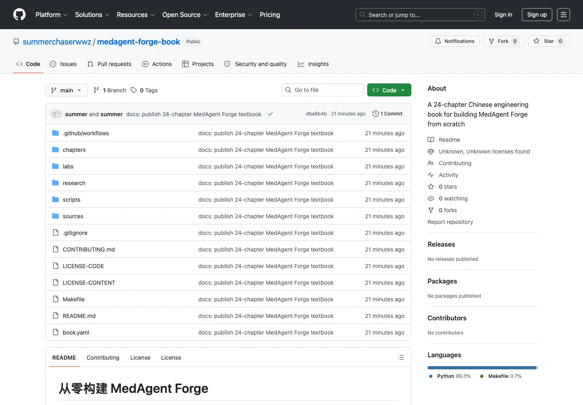Click the .github/workflows folder icon
The height and width of the screenshot is (405, 583).
click(x=55, y=133)
